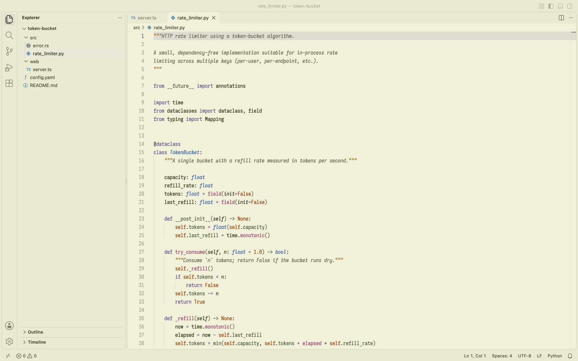578x361 pixels.
Task: Open README.md in the file tree
Action: 72,86
